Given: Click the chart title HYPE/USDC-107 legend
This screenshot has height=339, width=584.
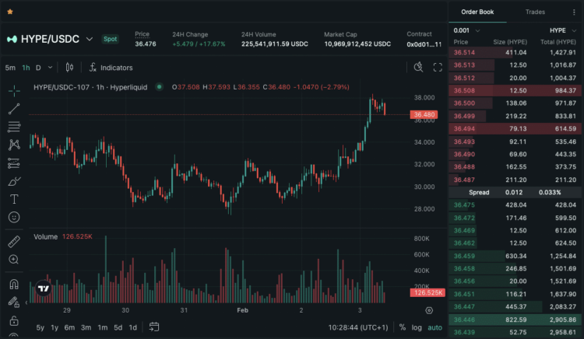Looking at the screenshot, I should [x=90, y=87].
